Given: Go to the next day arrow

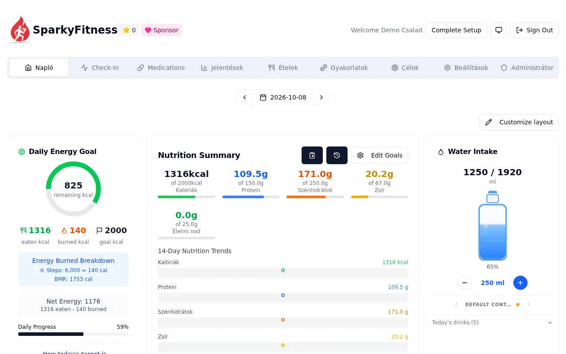Looking at the screenshot, I should [x=321, y=97].
